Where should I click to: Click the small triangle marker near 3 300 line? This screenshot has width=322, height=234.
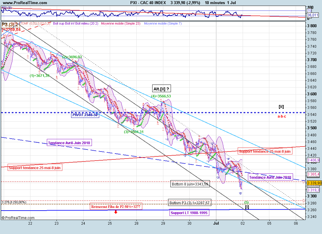(x=304, y=201)
